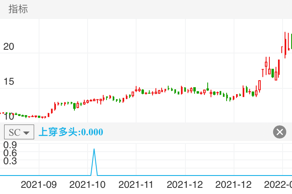Click the 指标 header title
The width and height of the screenshot is (292, 194).
[x=19, y=9]
